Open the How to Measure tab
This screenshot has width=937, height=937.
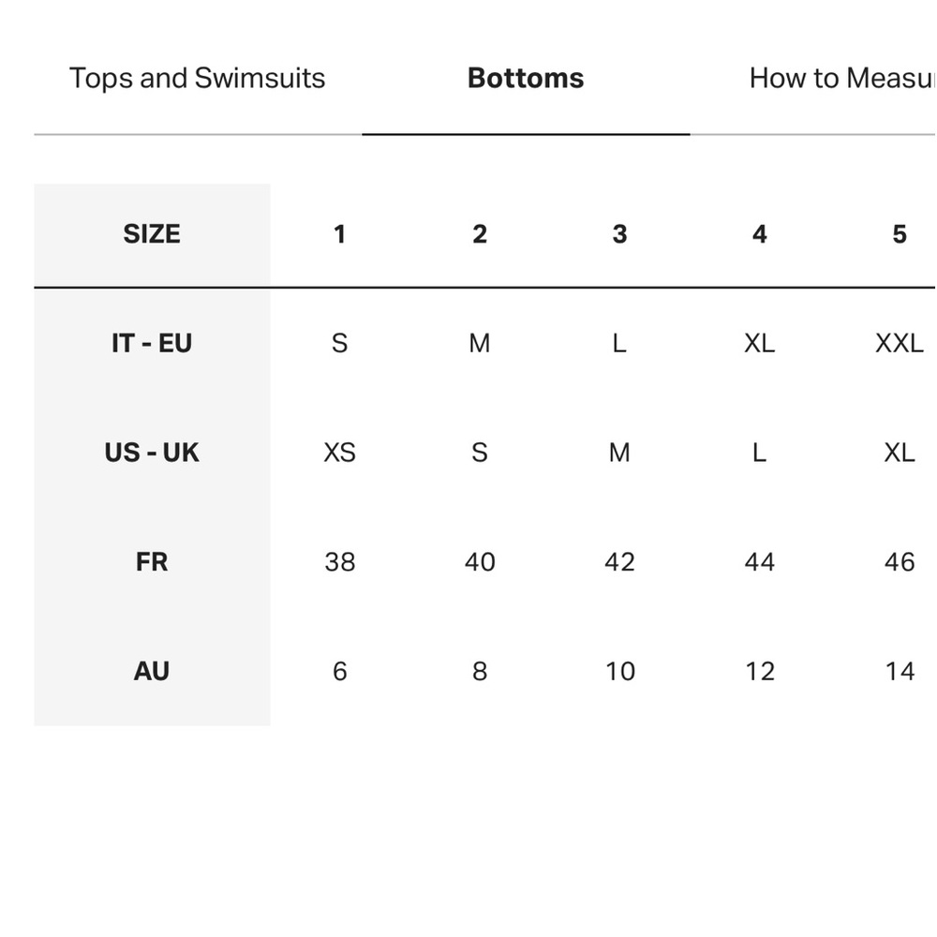[841, 79]
